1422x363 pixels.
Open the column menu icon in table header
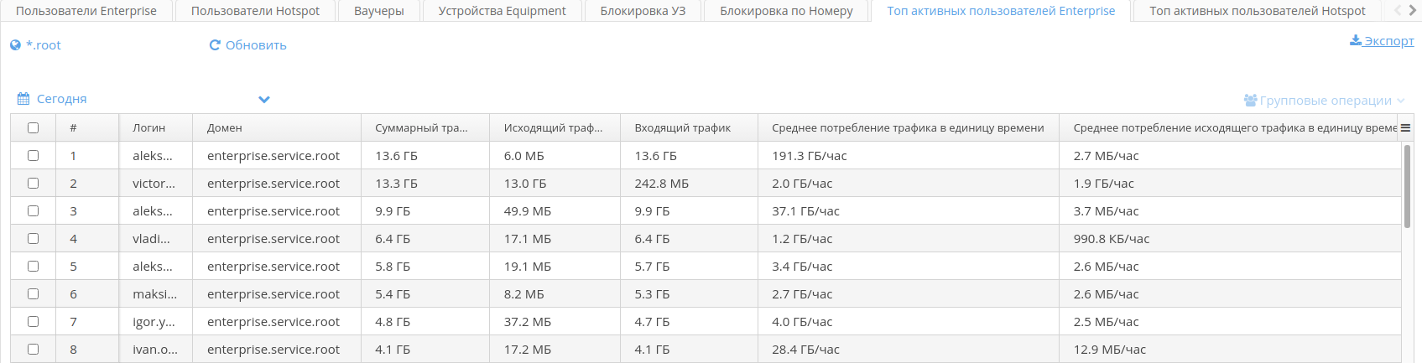coord(1405,128)
